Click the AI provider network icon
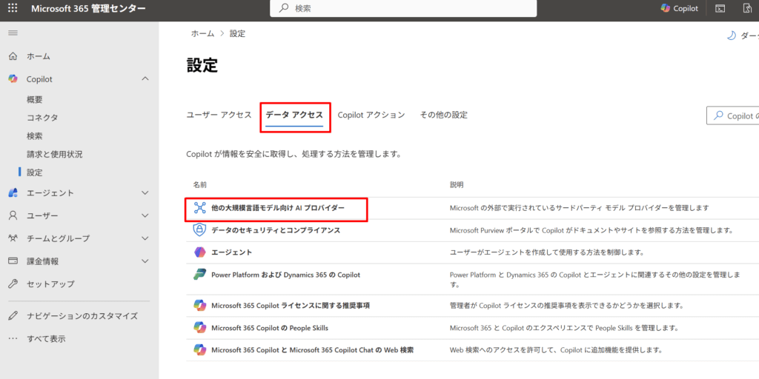 click(x=199, y=208)
